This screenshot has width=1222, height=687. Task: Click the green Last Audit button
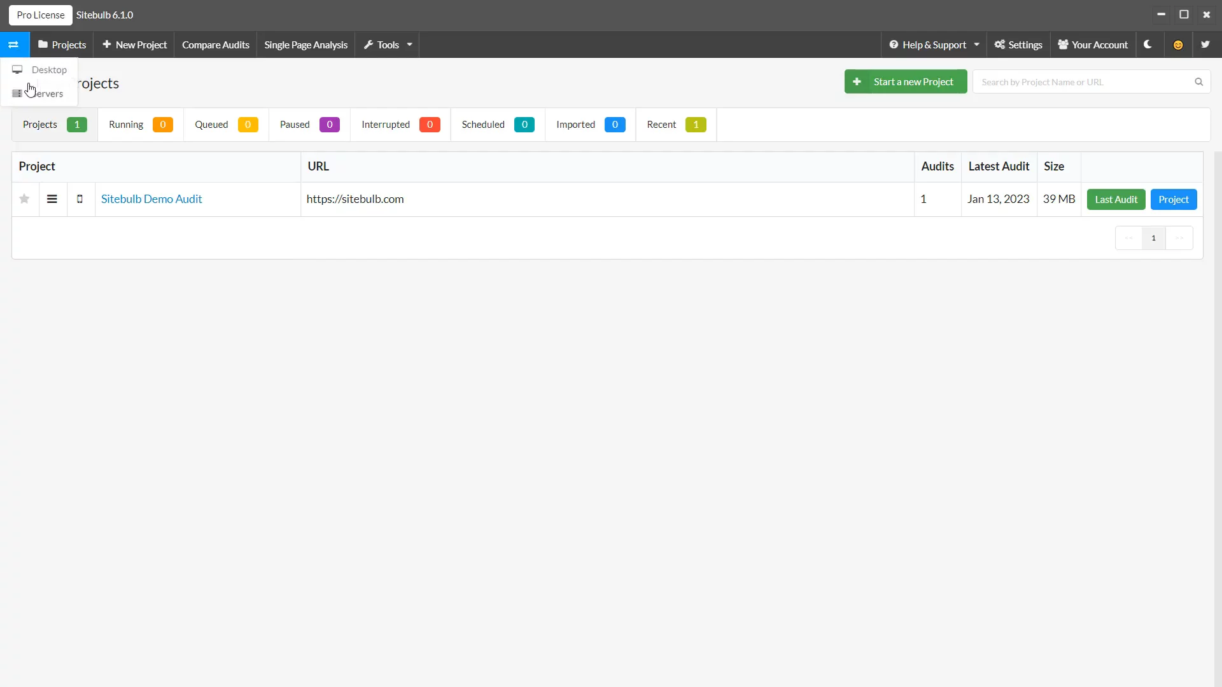click(1116, 199)
